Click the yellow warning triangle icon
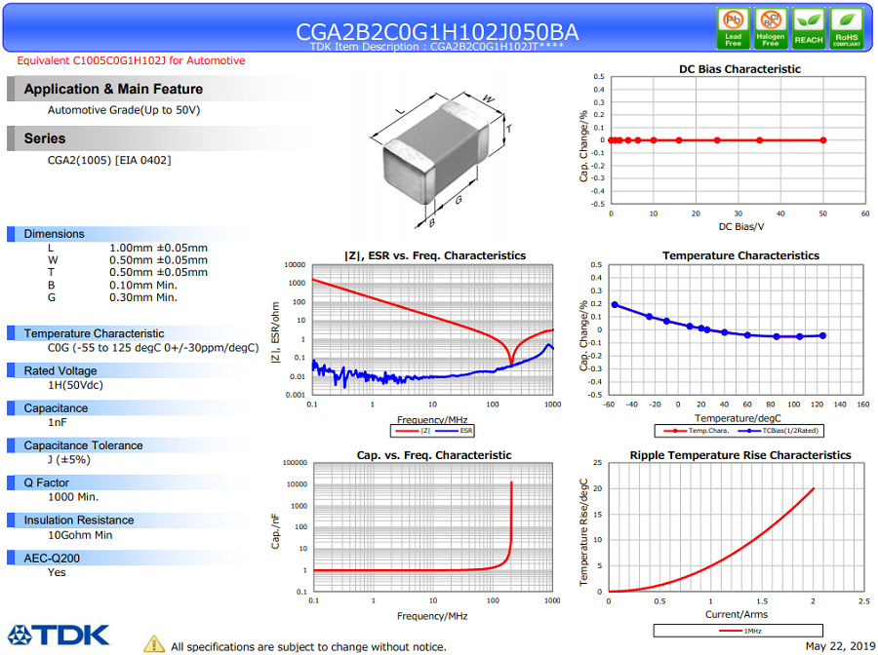 [x=153, y=644]
